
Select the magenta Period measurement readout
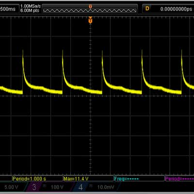[179, 179]
